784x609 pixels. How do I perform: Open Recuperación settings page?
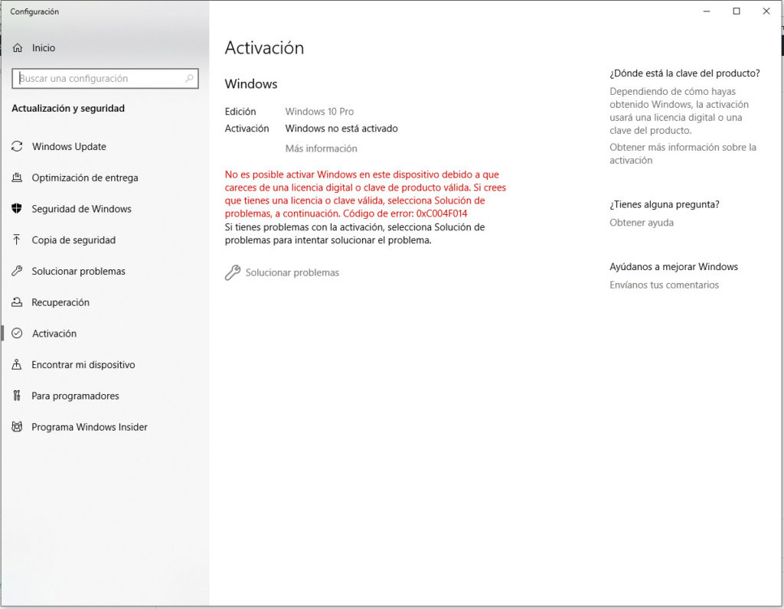pos(60,302)
